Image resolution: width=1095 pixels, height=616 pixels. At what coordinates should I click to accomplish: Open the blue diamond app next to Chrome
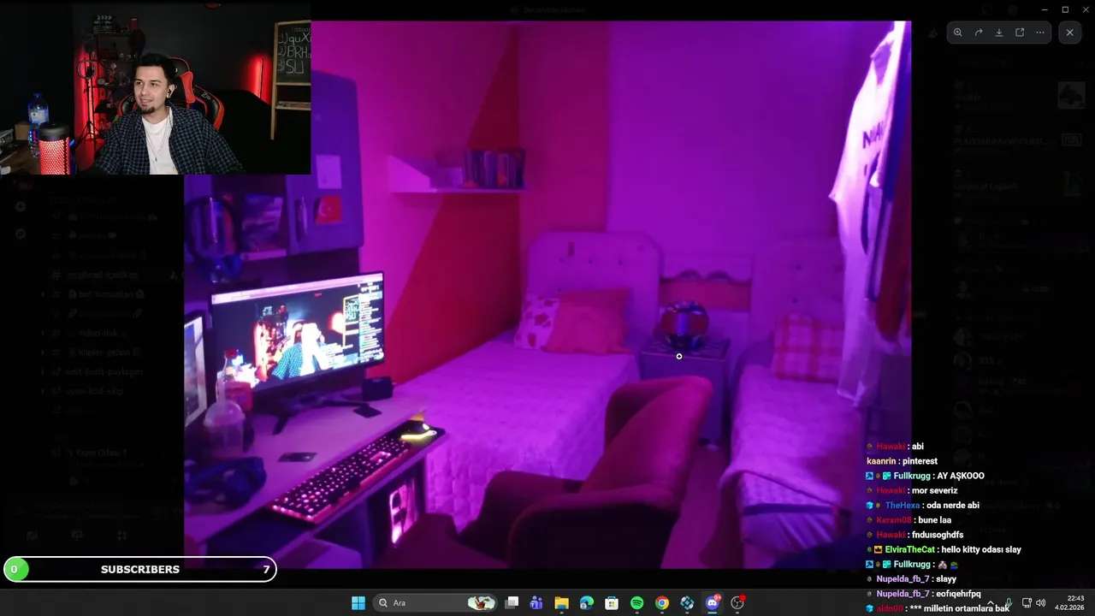tap(687, 603)
